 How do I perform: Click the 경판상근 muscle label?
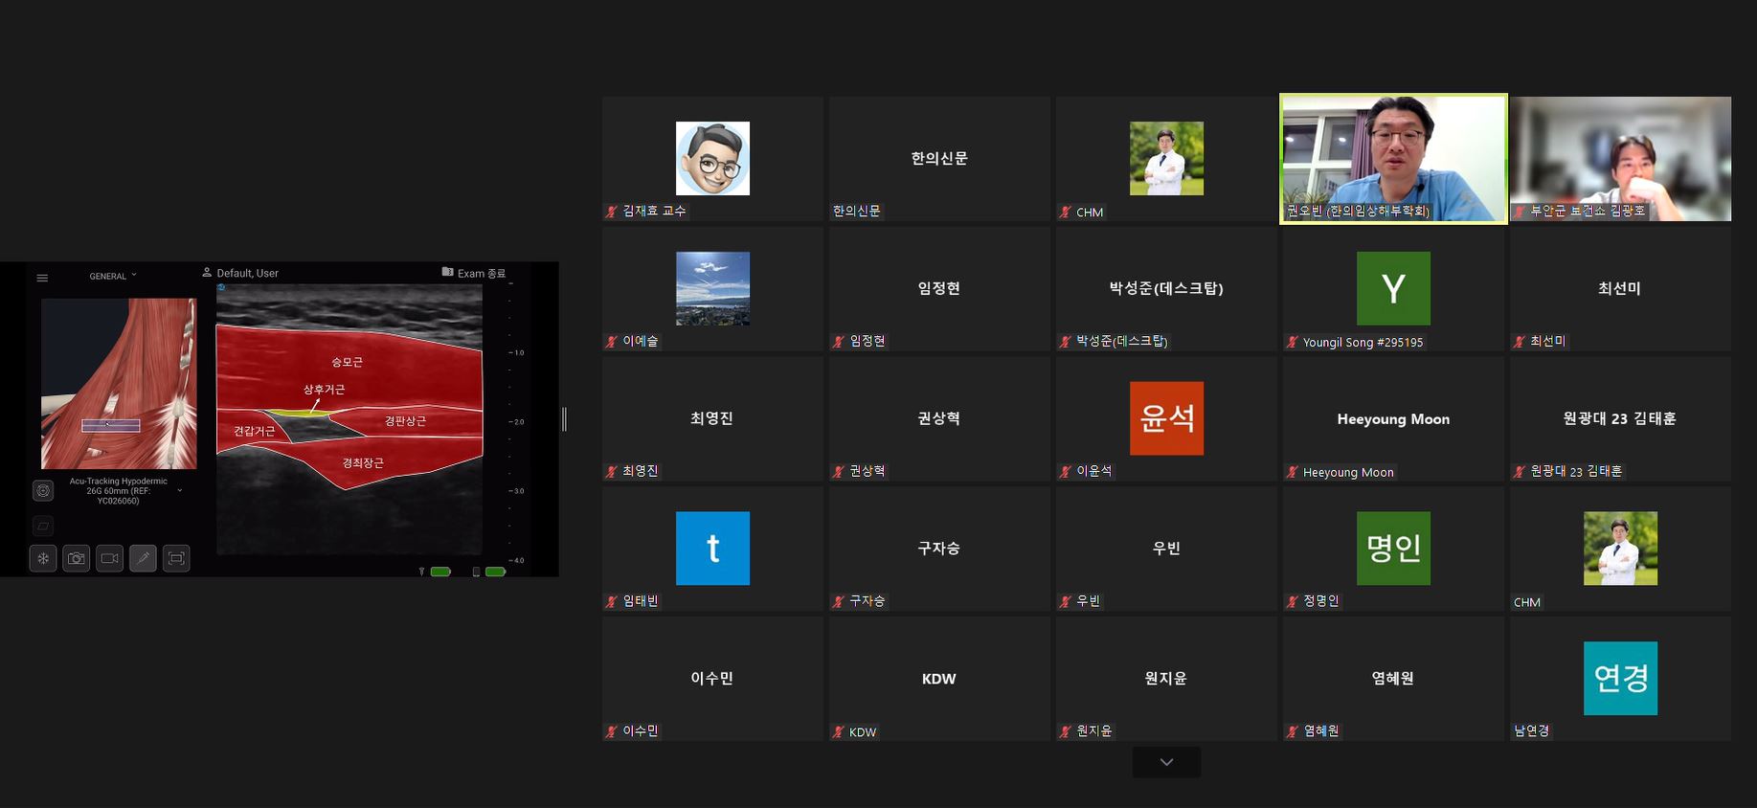tap(405, 421)
